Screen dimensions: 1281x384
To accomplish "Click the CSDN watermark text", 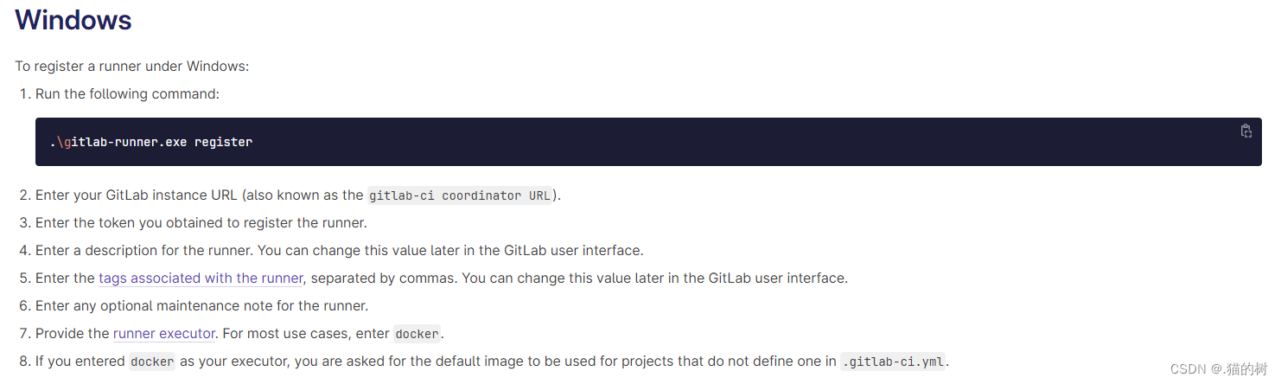I will click(x=1218, y=369).
